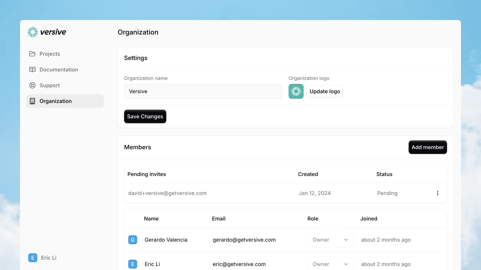This screenshot has width=481, height=270.
Task: Click the Add member button
Action: pos(427,147)
